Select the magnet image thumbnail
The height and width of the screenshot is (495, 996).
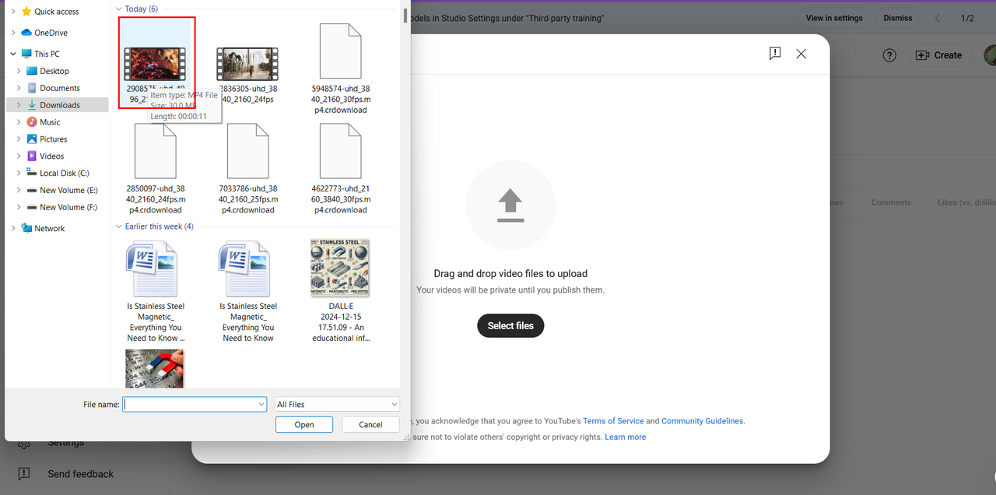[x=155, y=368]
